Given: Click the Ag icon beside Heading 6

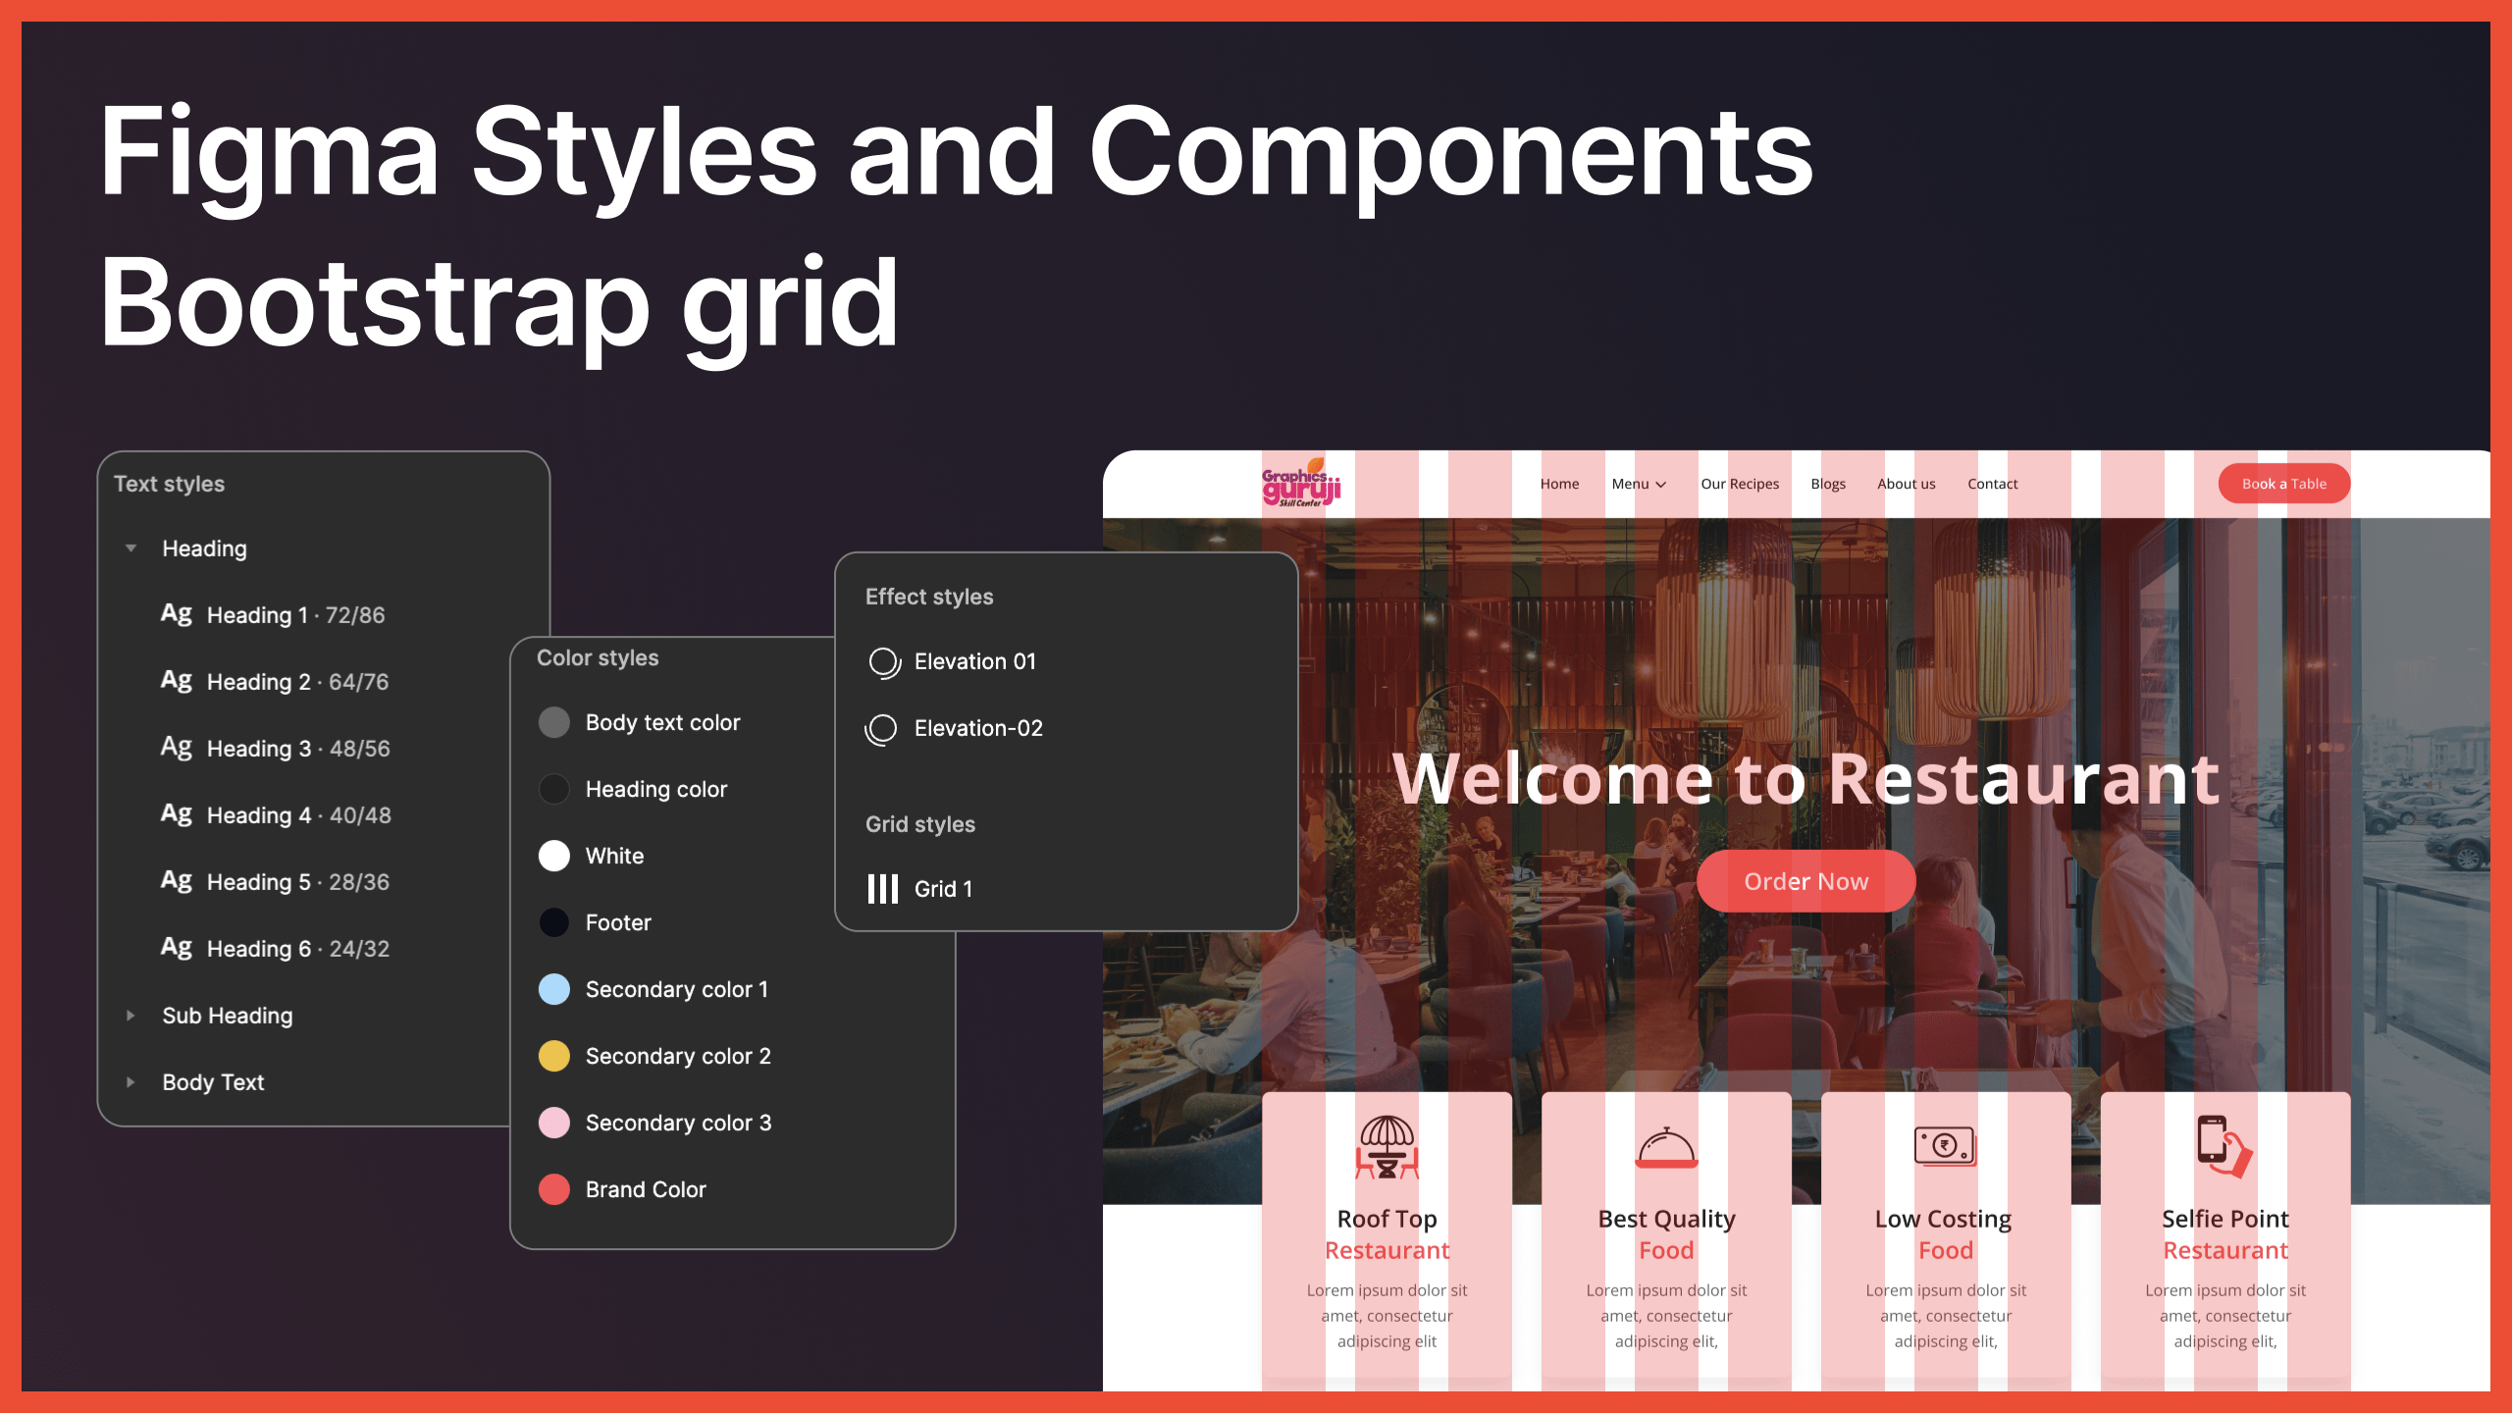Looking at the screenshot, I should click(x=177, y=946).
